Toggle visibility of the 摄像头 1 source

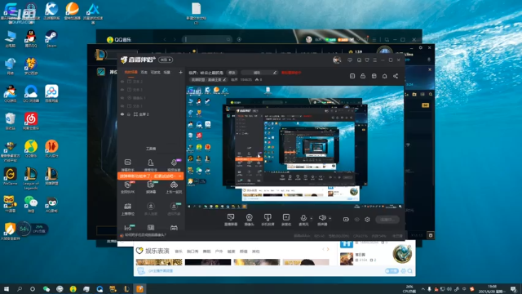coord(122,98)
